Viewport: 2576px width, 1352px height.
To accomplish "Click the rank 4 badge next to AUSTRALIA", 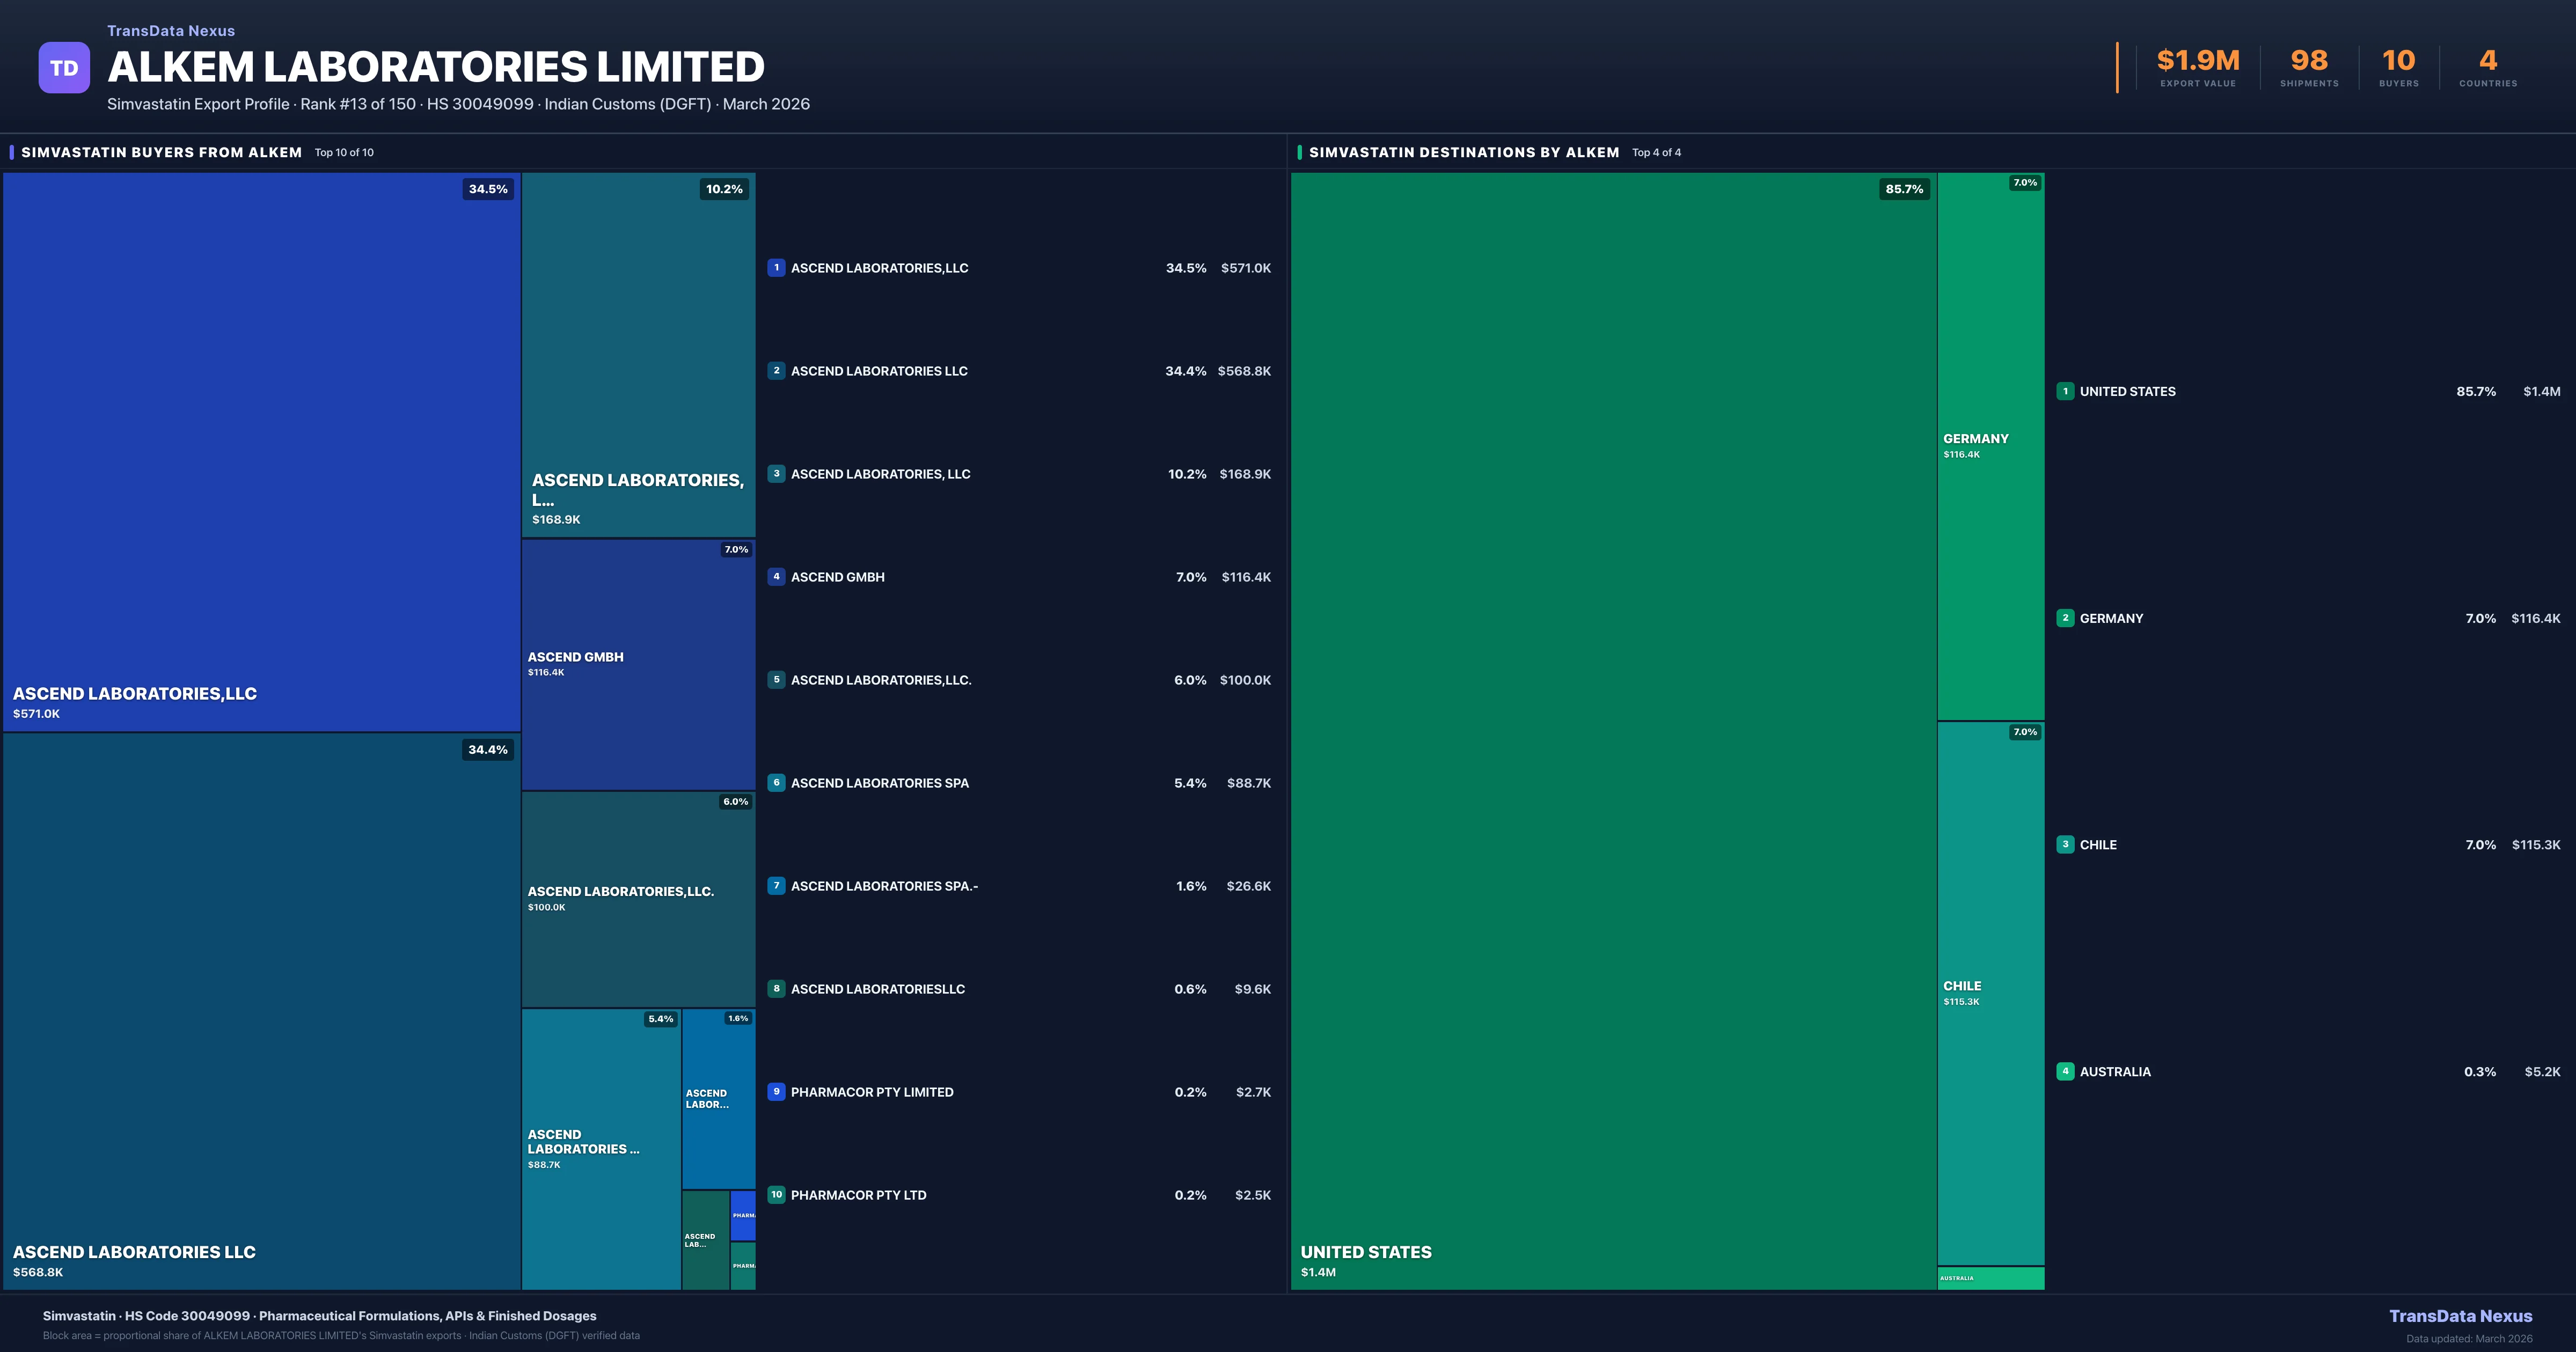I will pos(2065,1071).
